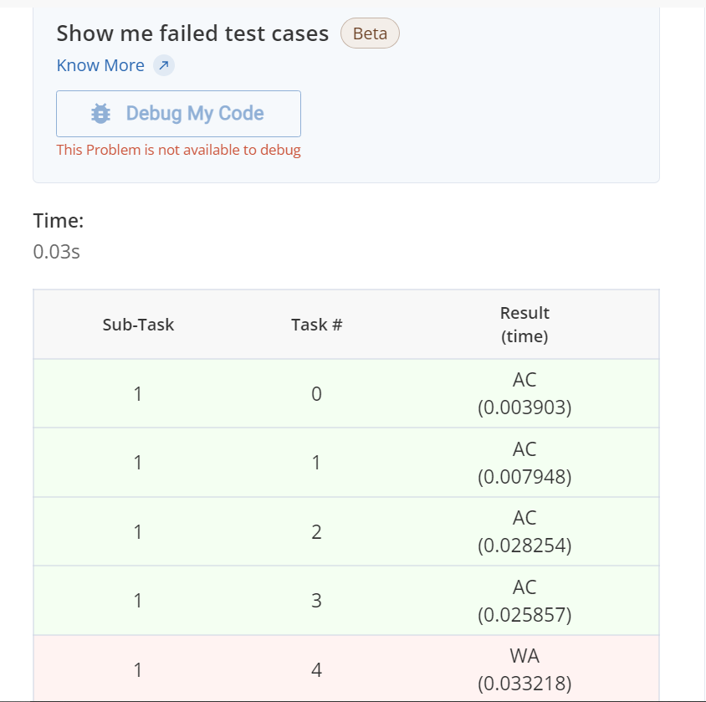Viewport: 706px width, 702px height.
Task: Click the Show me failed test cases heading
Action: [192, 33]
